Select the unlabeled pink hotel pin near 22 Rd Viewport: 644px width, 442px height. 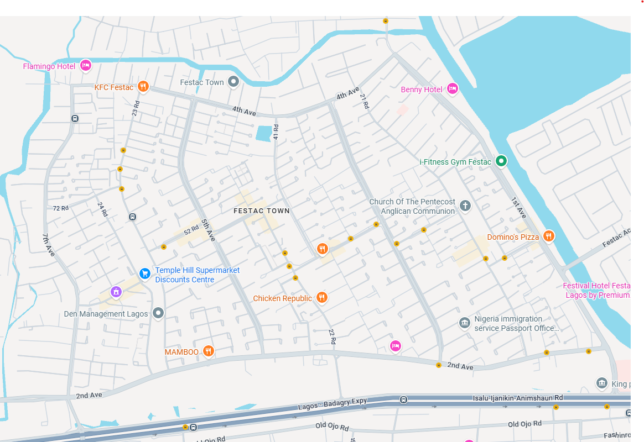(x=395, y=346)
